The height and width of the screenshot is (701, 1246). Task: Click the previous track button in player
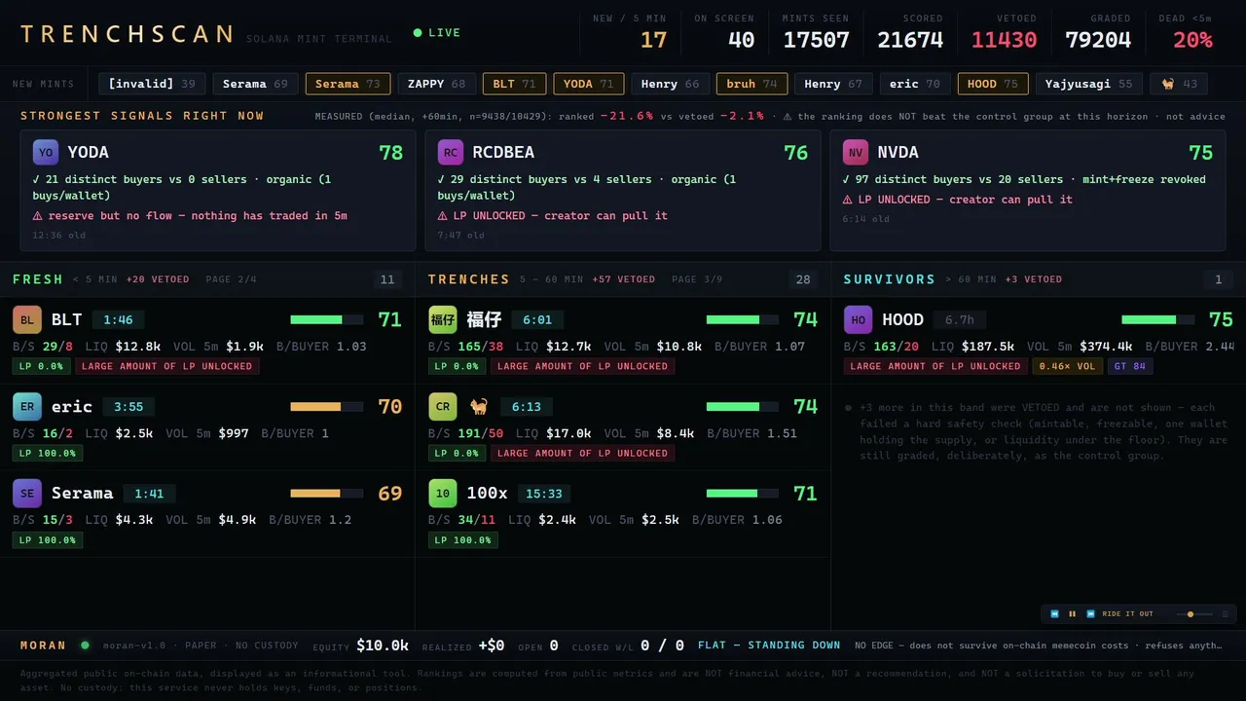pos(1054,614)
